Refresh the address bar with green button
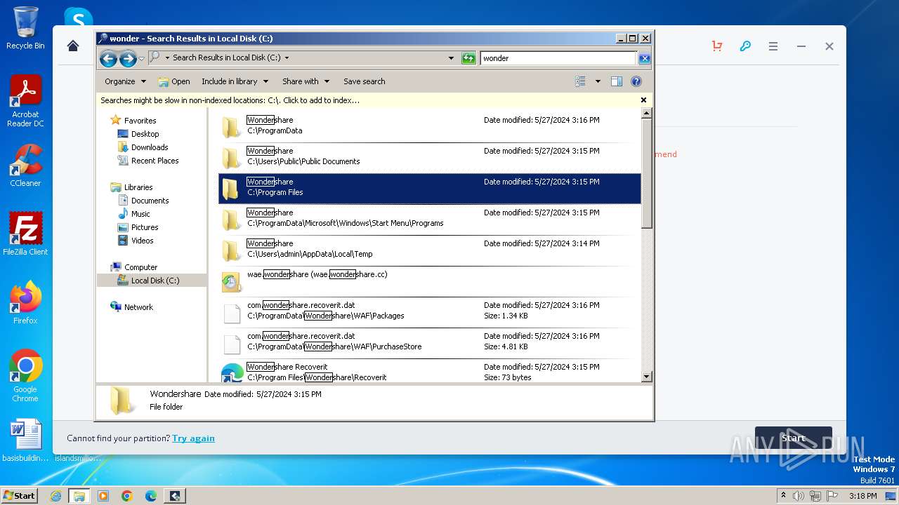 (x=468, y=58)
